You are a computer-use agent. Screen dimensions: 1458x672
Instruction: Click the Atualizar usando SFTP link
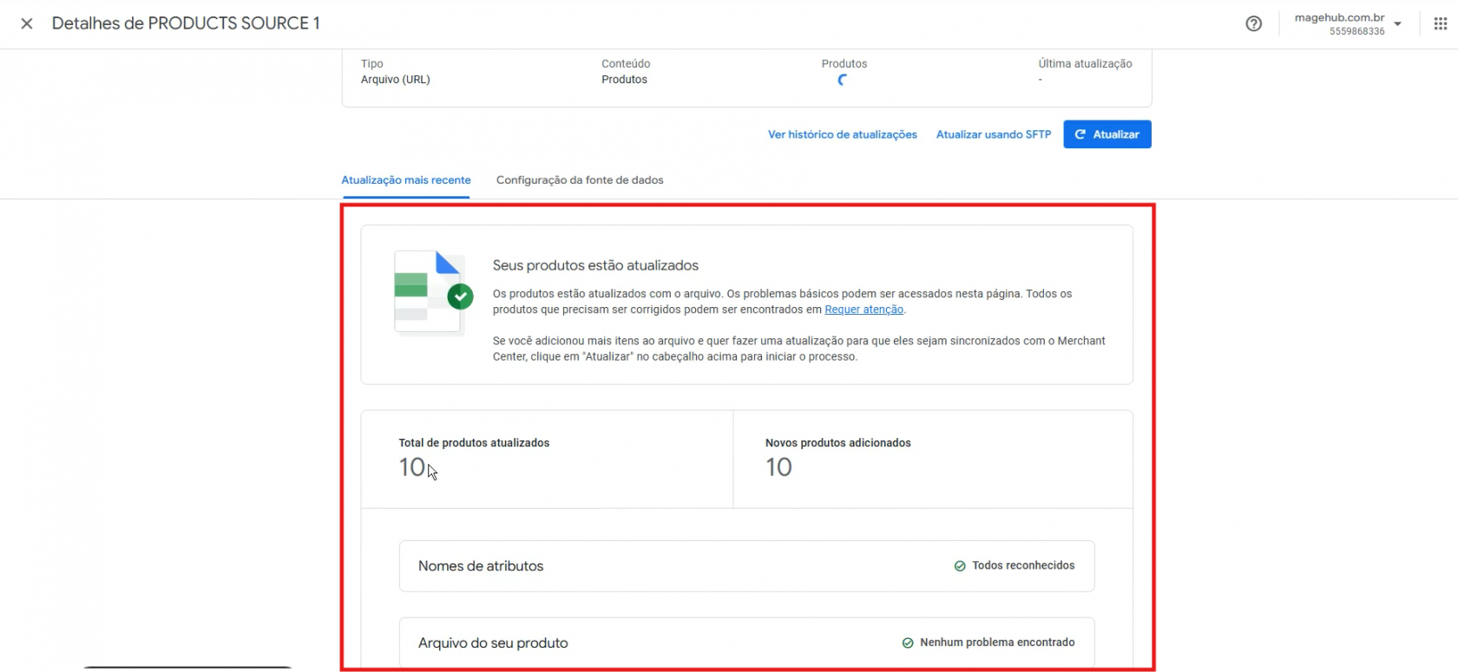click(993, 134)
